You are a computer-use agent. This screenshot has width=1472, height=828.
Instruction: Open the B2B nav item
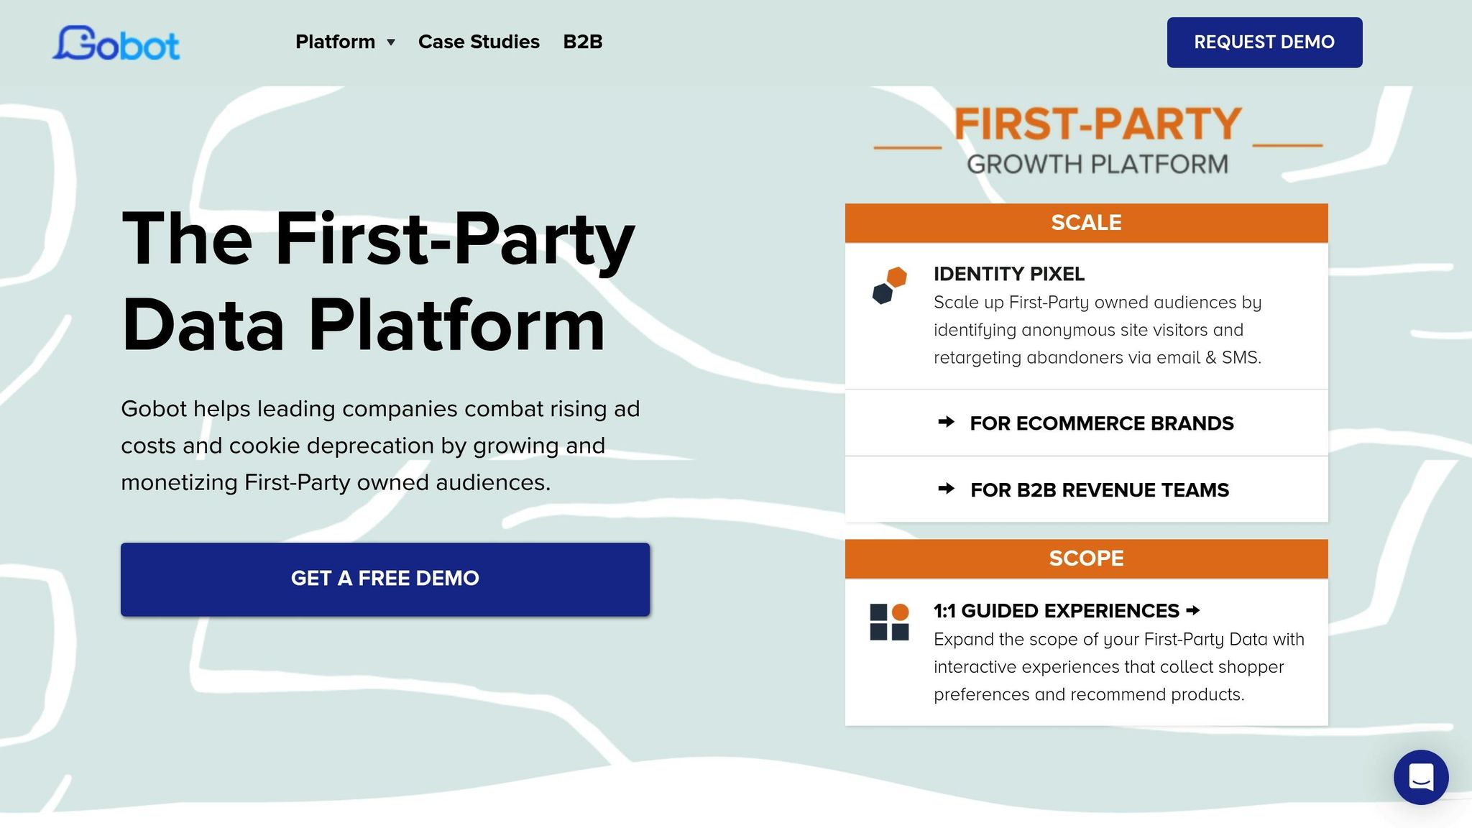tap(583, 42)
